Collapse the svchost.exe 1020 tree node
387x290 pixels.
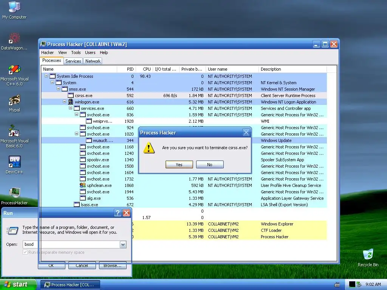(x=76, y=134)
